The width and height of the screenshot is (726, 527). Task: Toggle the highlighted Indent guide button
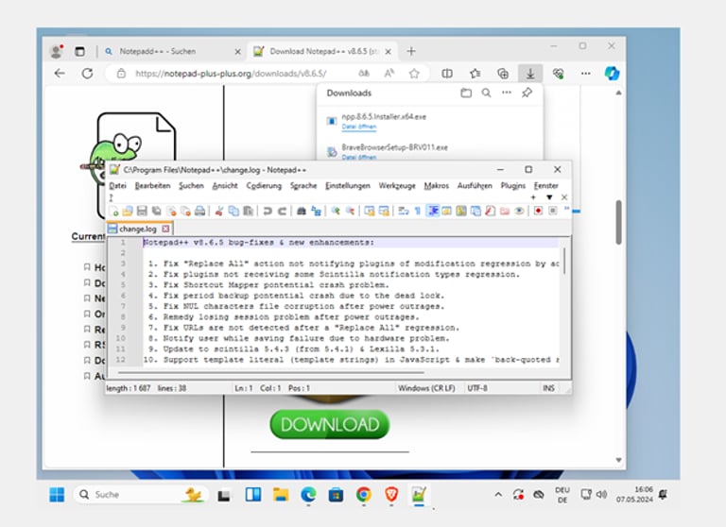coord(432,212)
